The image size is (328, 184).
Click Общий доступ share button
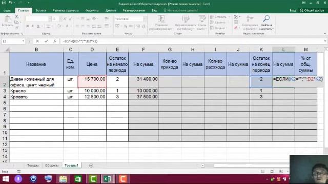coord(312,10)
